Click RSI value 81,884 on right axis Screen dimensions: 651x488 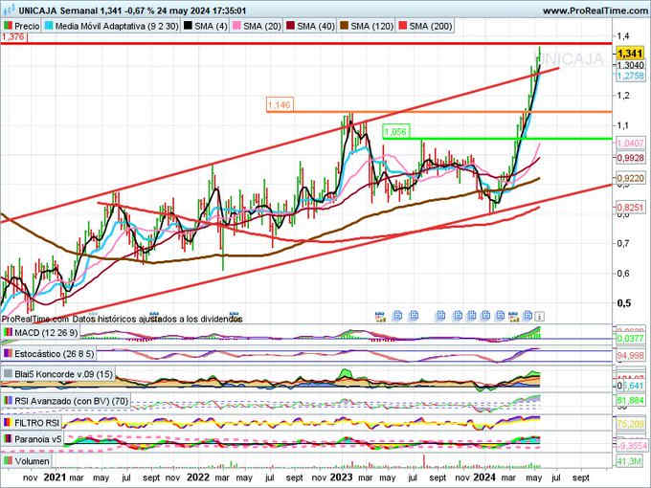(x=630, y=401)
